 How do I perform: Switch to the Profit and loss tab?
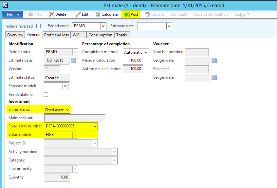[56, 35]
